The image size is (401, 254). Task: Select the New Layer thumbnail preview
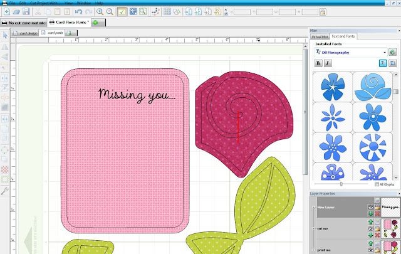click(x=390, y=207)
